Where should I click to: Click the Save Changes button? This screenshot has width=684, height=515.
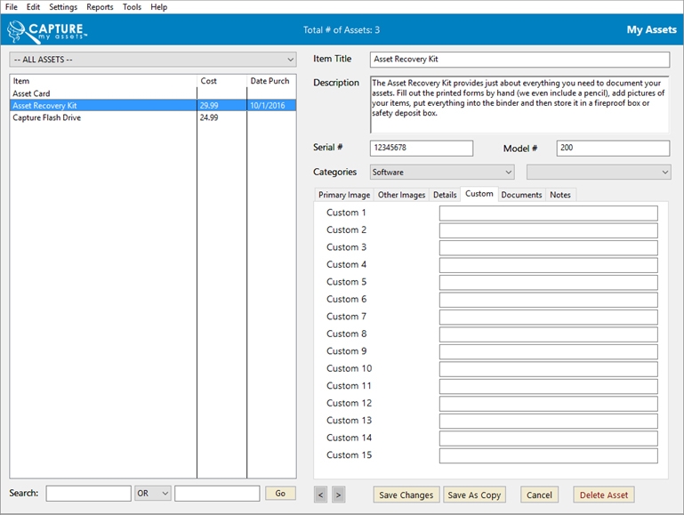(406, 495)
